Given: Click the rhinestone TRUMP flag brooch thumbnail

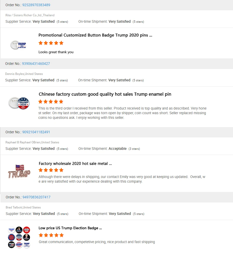Looking at the screenshot, I should pos(19,172).
